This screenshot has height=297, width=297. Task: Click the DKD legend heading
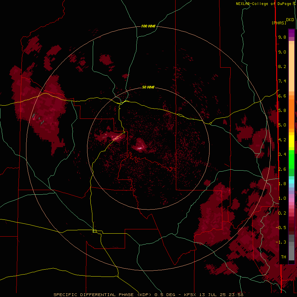290,20
